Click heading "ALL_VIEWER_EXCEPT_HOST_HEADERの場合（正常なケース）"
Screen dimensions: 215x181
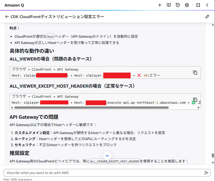[x=72, y=86]
